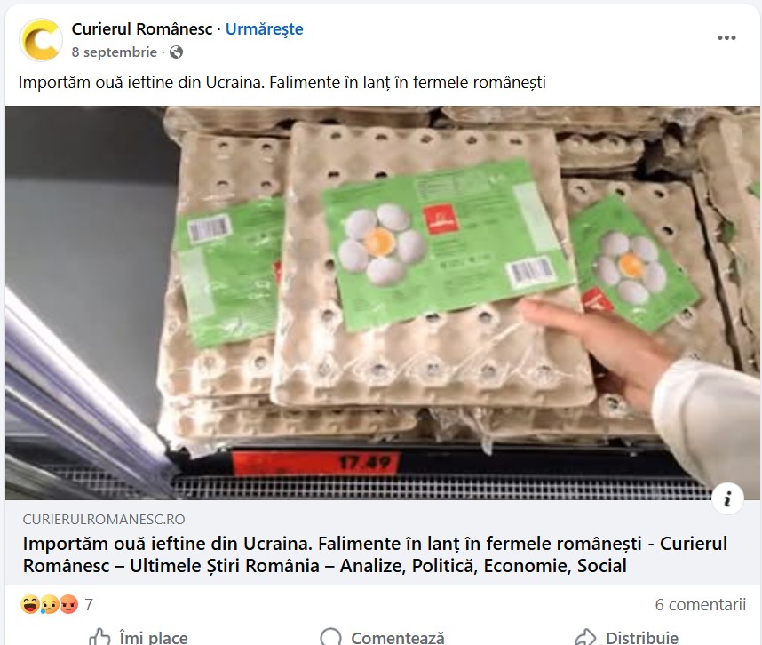762x645 pixels.
Task: Click the globe public visibility icon
Action: point(177,52)
